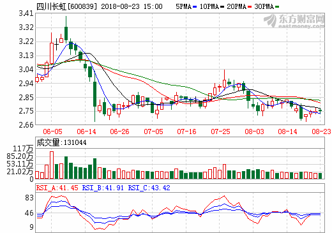Click the blue 5PMA legend swatch
The image size is (332, 233).
click(x=195, y=6)
